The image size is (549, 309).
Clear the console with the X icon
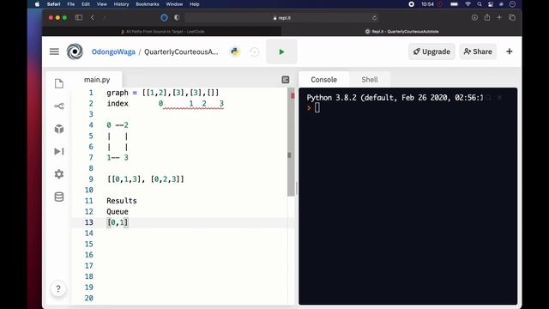499,98
